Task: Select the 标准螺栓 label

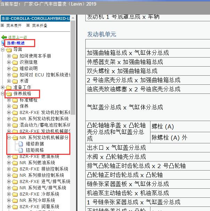Action: point(29,100)
